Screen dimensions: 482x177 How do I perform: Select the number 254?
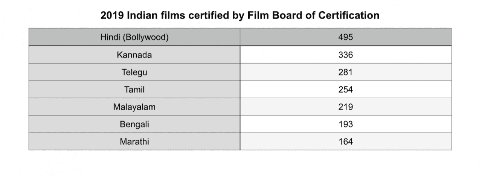pos(346,90)
